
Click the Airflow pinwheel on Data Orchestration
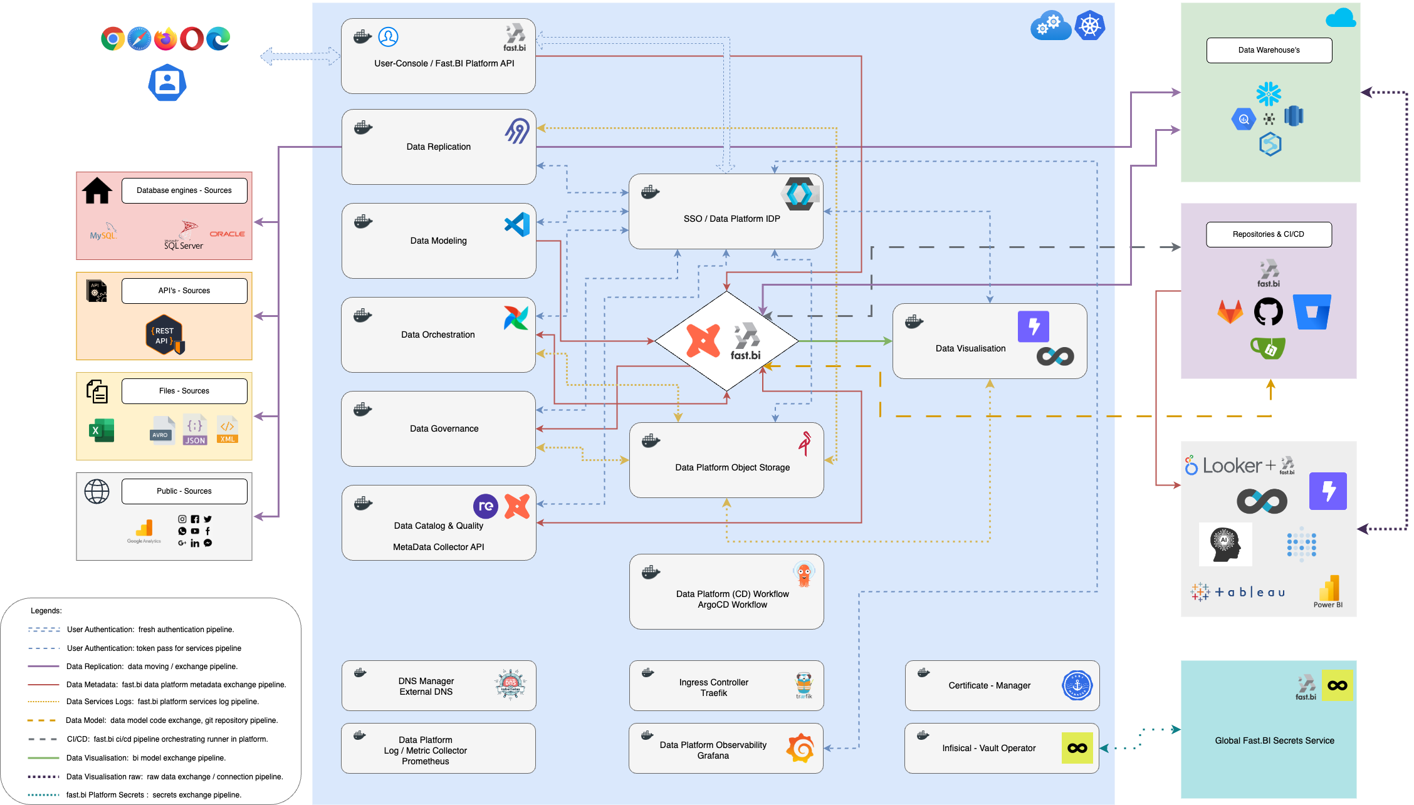[516, 319]
